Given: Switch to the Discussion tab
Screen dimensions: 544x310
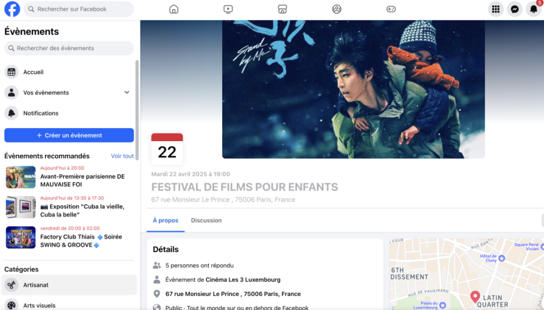Looking at the screenshot, I should (206, 220).
